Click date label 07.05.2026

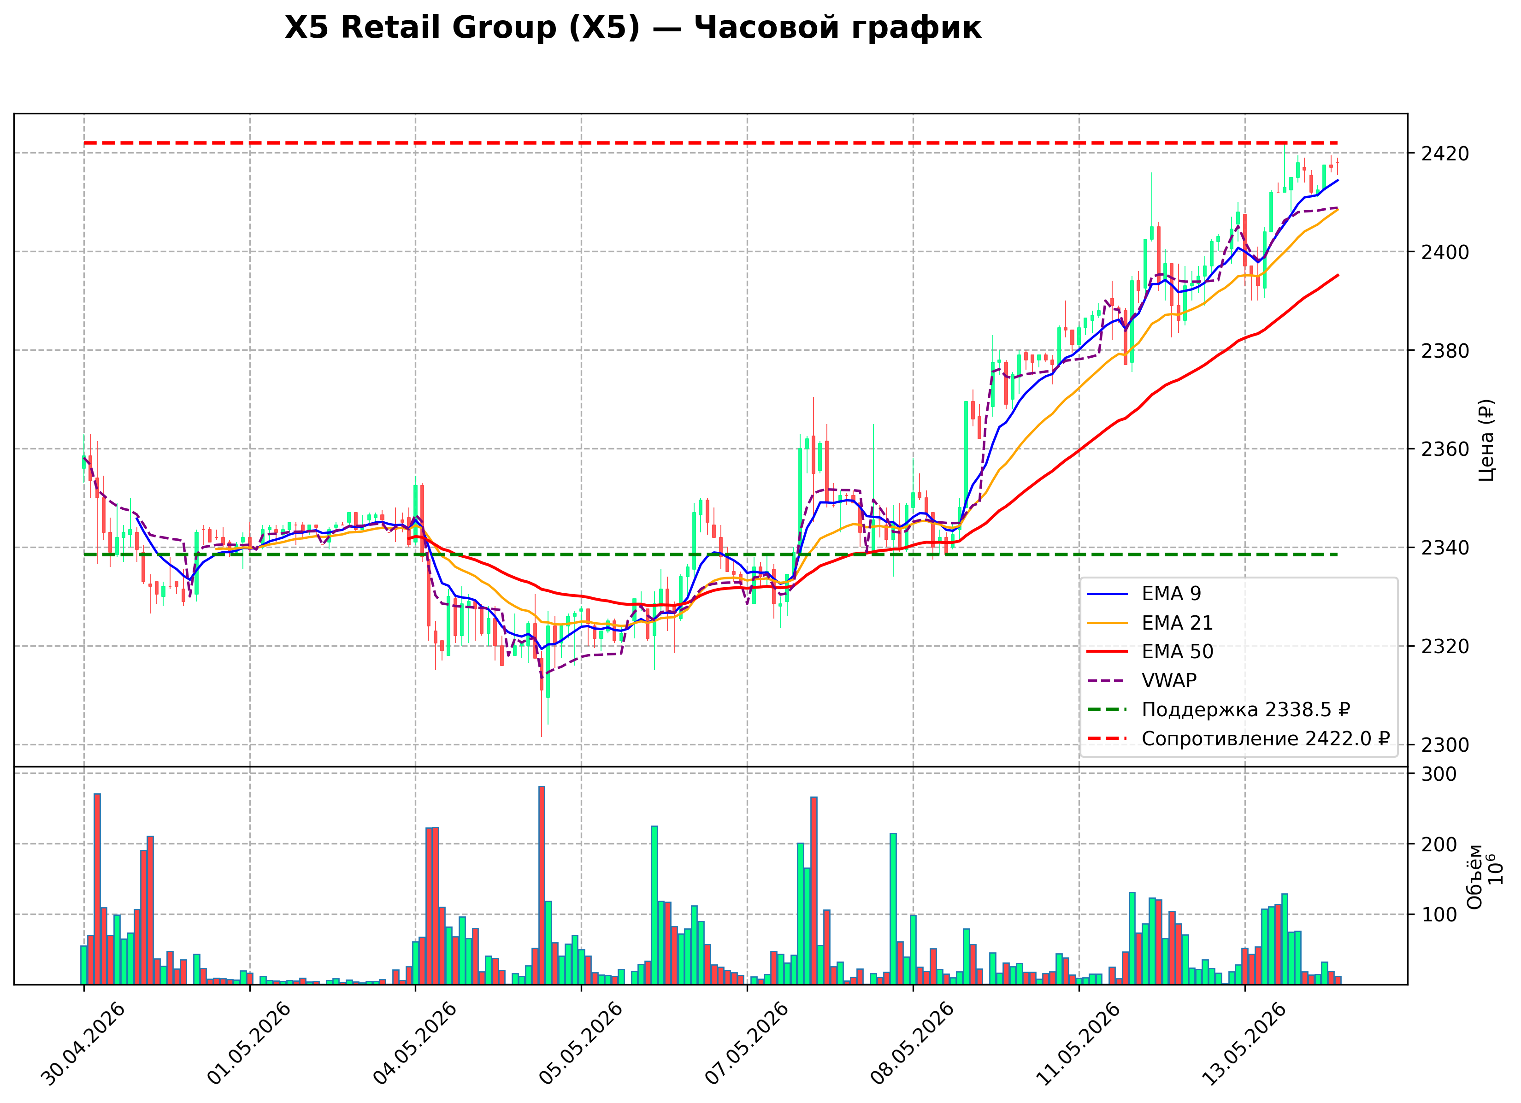click(x=747, y=1044)
